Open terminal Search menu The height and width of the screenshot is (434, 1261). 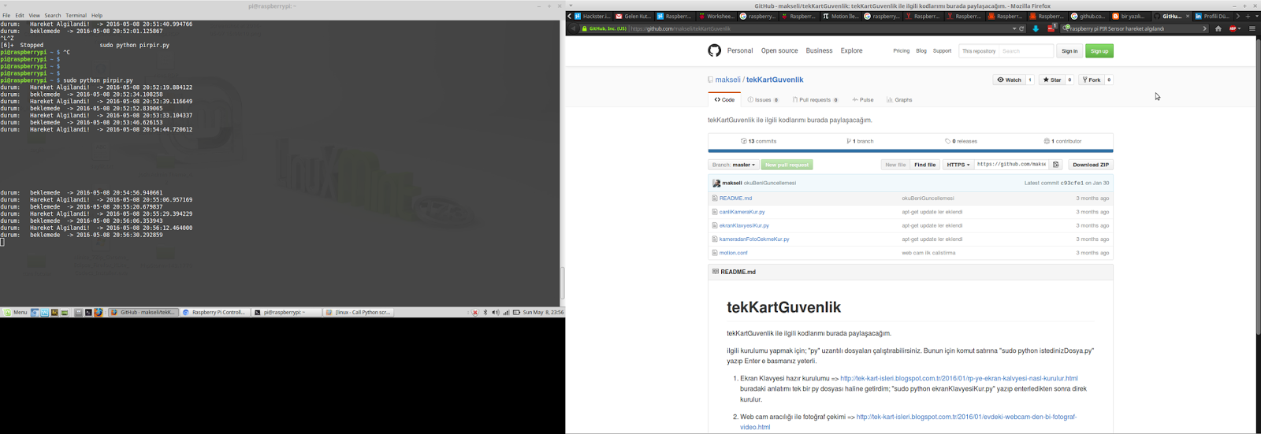(x=53, y=16)
